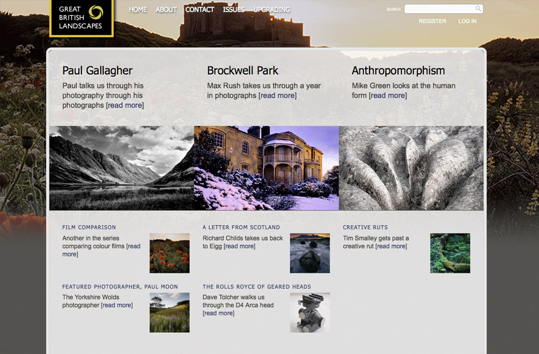The height and width of the screenshot is (354, 539).
Task: Open the Contact menu item
Action: [200, 10]
